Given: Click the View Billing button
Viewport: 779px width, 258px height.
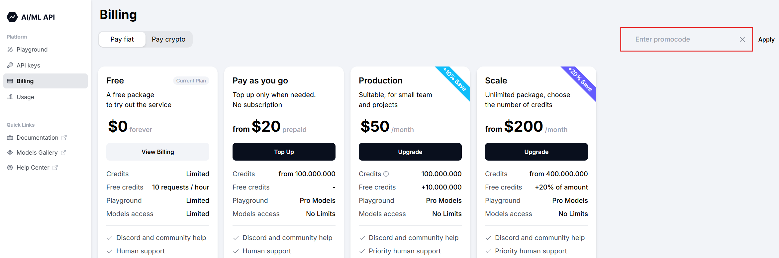Looking at the screenshot, I should [157, 152].
